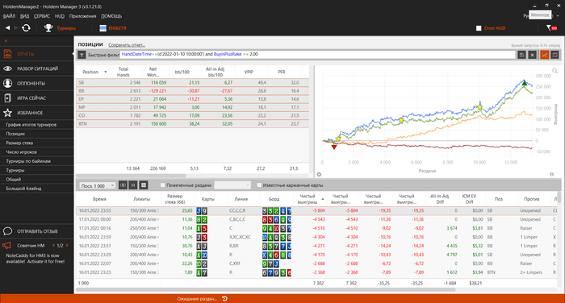This screenshot has width=565, height=303.
Task: Open the Приложения menu
Action: 82,16
